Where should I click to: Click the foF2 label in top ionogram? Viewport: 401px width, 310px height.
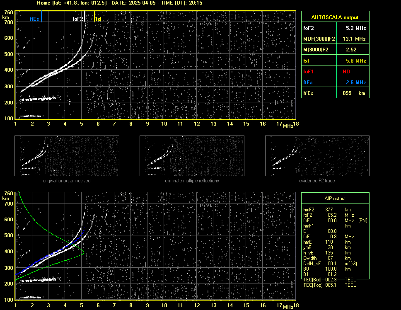78,19
